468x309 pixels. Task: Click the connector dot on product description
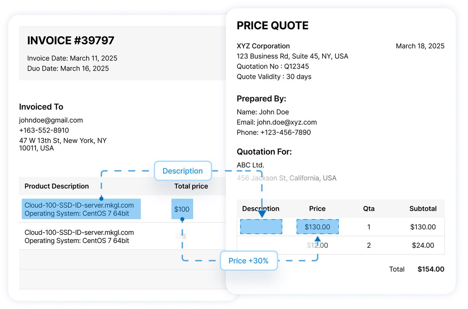click(x=101, y=199)
